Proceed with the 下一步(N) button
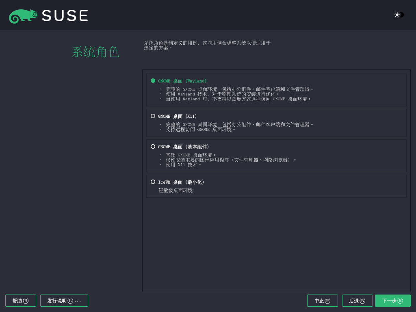Screen dimensions: 416x312 (x=393, y=301)
